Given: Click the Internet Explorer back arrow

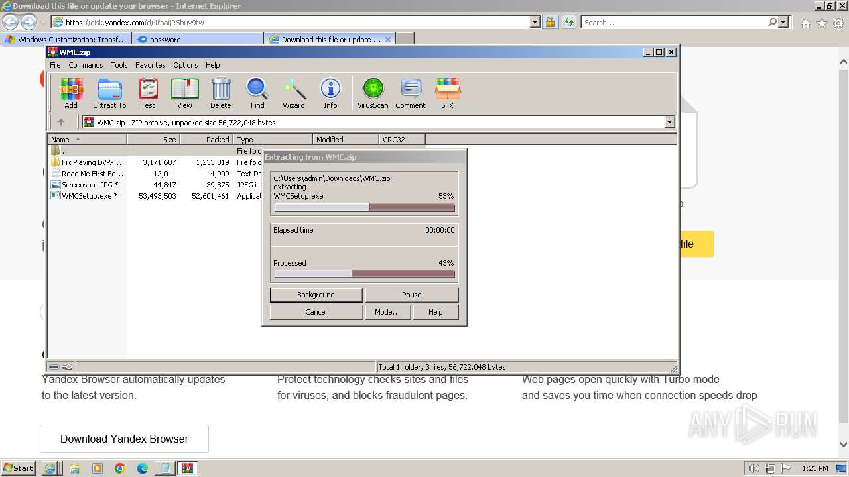Looking at the screenshot, I should 10,22.
